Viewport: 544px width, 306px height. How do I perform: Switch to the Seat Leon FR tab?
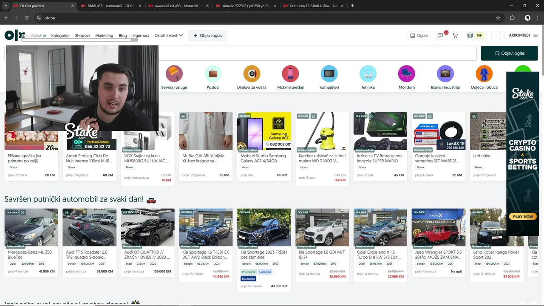click(313, 6)
